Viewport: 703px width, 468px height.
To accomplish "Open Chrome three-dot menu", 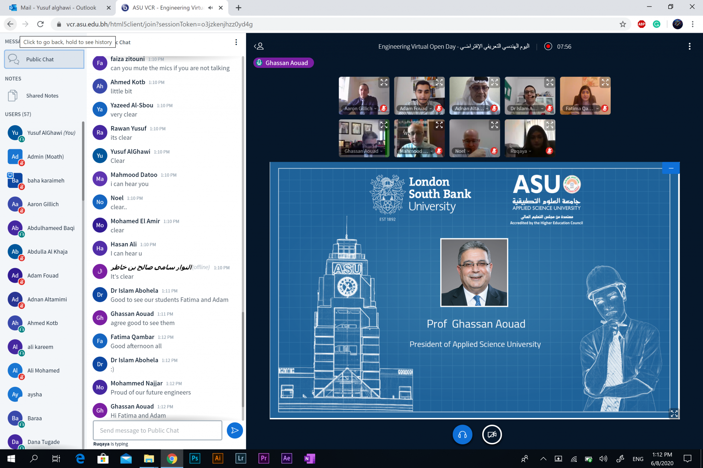I will tap(693, 24).
